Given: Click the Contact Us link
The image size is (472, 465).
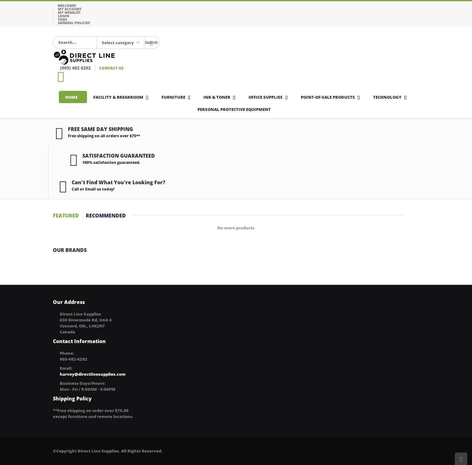Looking at the screenshot, I should pyautogui.click(x=111, y=68).
